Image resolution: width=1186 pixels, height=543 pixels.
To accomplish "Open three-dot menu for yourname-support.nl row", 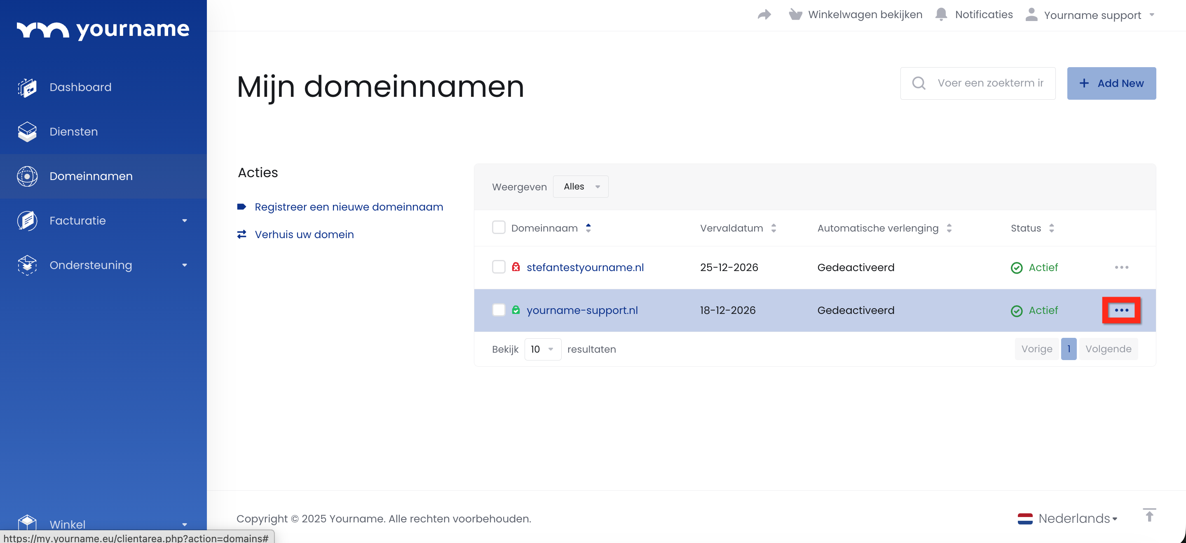I will (1121, 310).
